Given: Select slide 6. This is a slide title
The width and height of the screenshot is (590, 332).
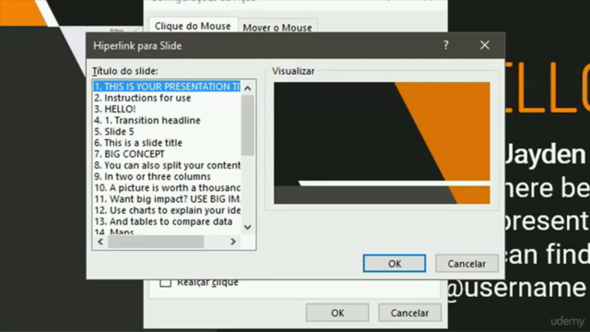Looking at the screenshot, I should tap(167, 143).
